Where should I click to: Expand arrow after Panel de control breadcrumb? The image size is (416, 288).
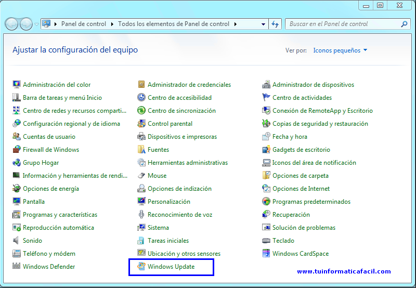(x=112, y=24)
